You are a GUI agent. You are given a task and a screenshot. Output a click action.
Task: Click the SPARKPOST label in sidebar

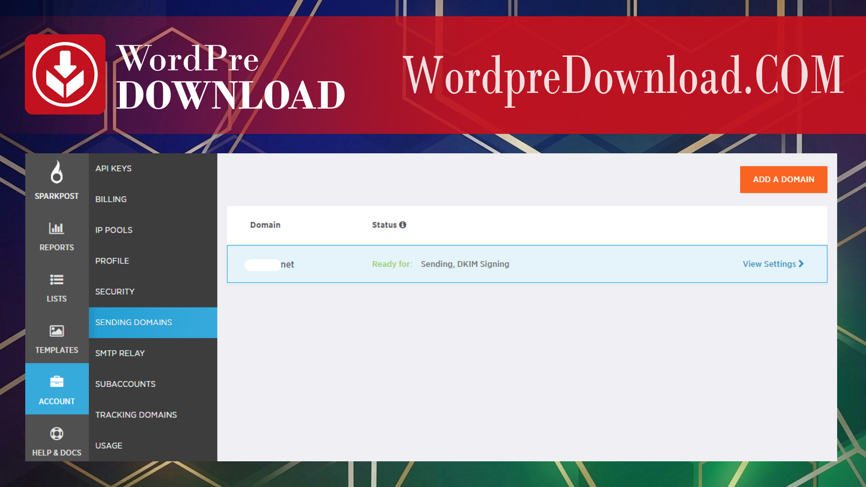coord(57,196)
